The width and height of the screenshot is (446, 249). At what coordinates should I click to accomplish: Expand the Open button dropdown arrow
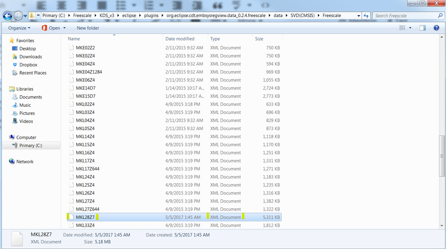point(64,28)
